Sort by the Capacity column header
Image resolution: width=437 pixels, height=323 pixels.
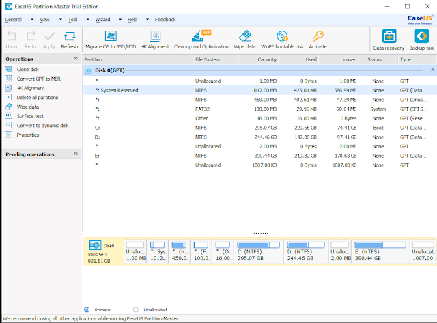258,59
